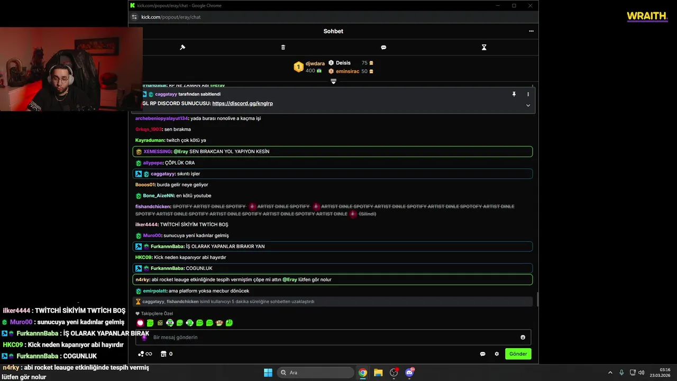
Task: Click caggatayy in 'sıkıntı işler' message
Action: pyautogui.click(x=162, y=174)
